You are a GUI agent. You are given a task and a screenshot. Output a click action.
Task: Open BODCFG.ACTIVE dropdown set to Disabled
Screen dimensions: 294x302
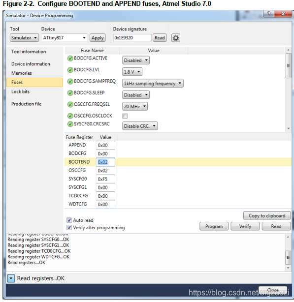point(136,60)
